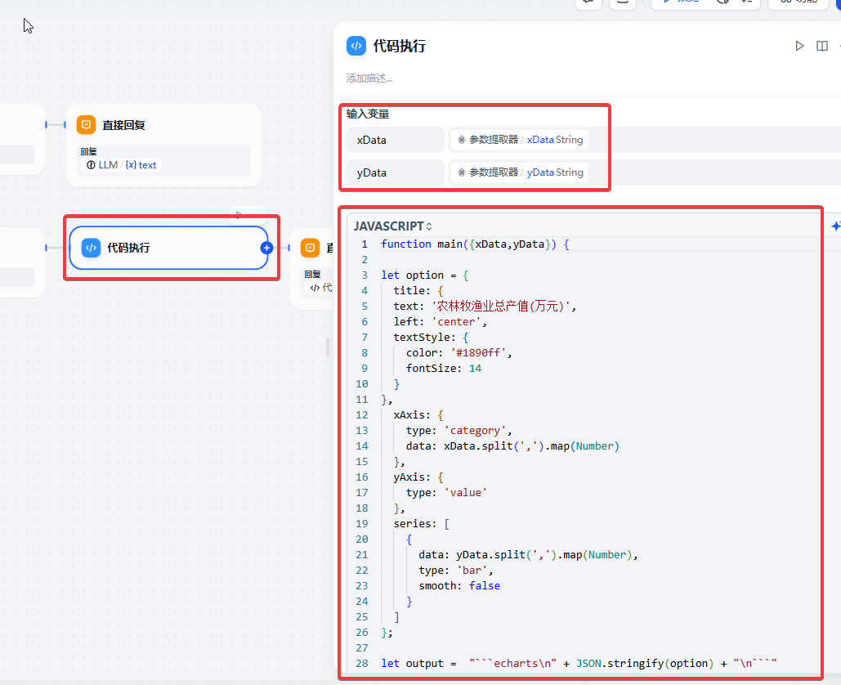841x685 pixels.
Task: Click the color value '#1890ff' in code
Action: tap(478, 353)
